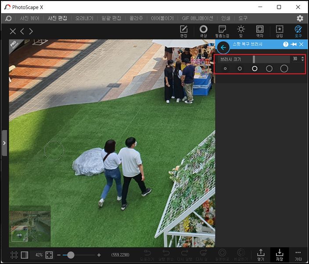This screenshot has width=309, height=264.
Task: Switch to 오려내기 tab
Action: pos(84,18)
